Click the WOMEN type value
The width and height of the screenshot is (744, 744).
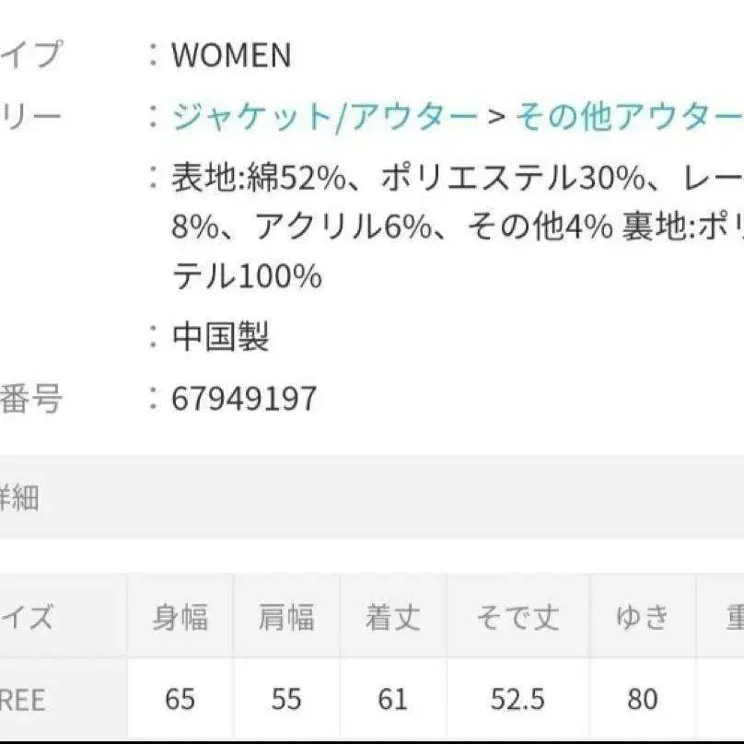point(231,56)
